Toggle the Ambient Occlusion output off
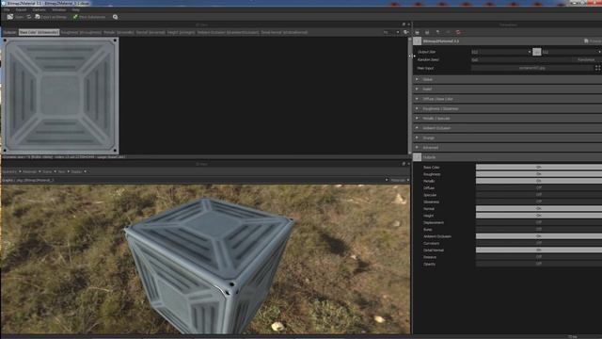Viewport: 602px width, 339px height. point(539,236)
